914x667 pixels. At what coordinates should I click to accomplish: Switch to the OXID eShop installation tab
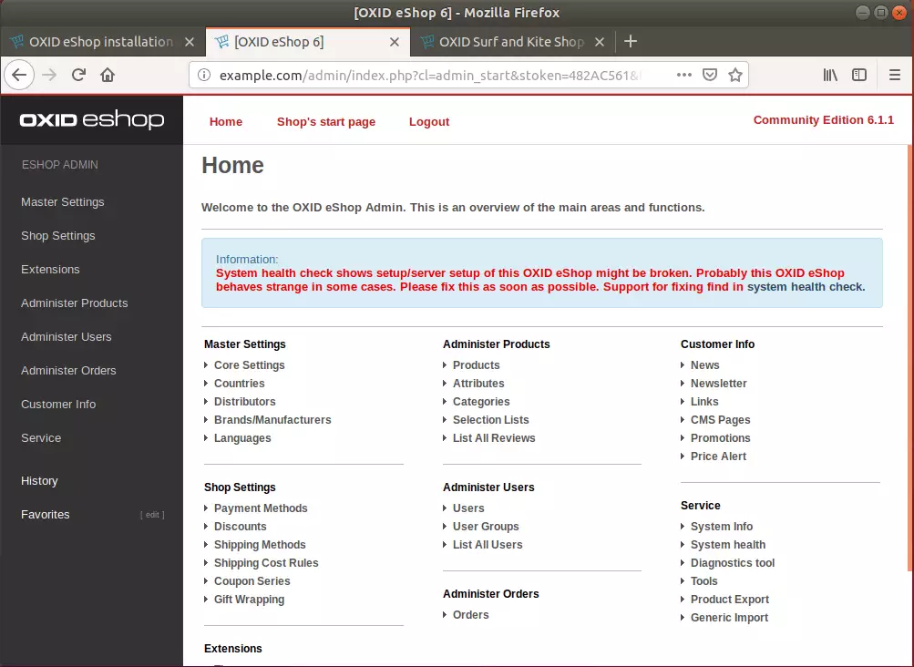point(101,42)
